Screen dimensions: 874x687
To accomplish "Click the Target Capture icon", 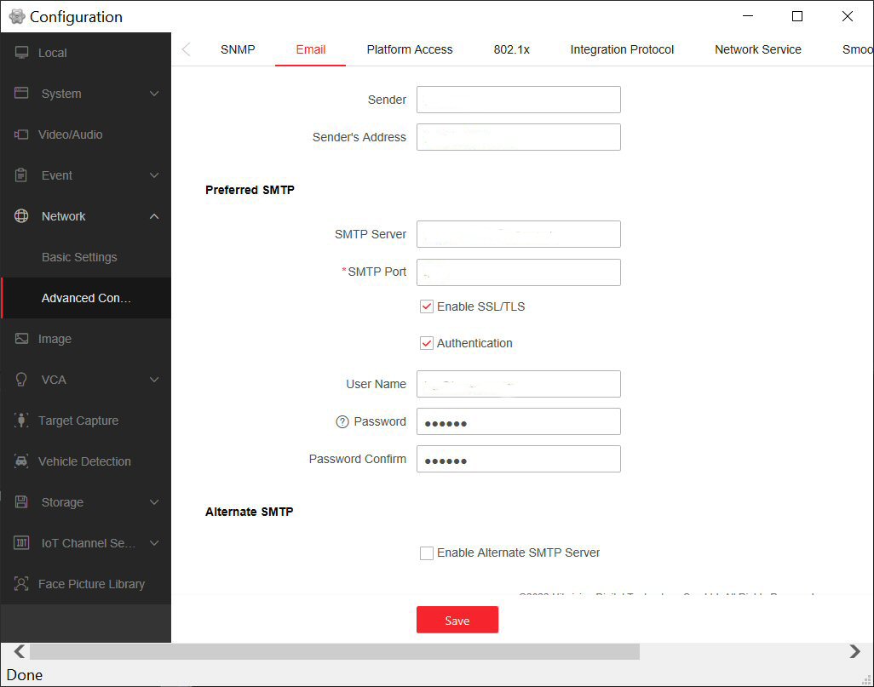I will point(21,421).
